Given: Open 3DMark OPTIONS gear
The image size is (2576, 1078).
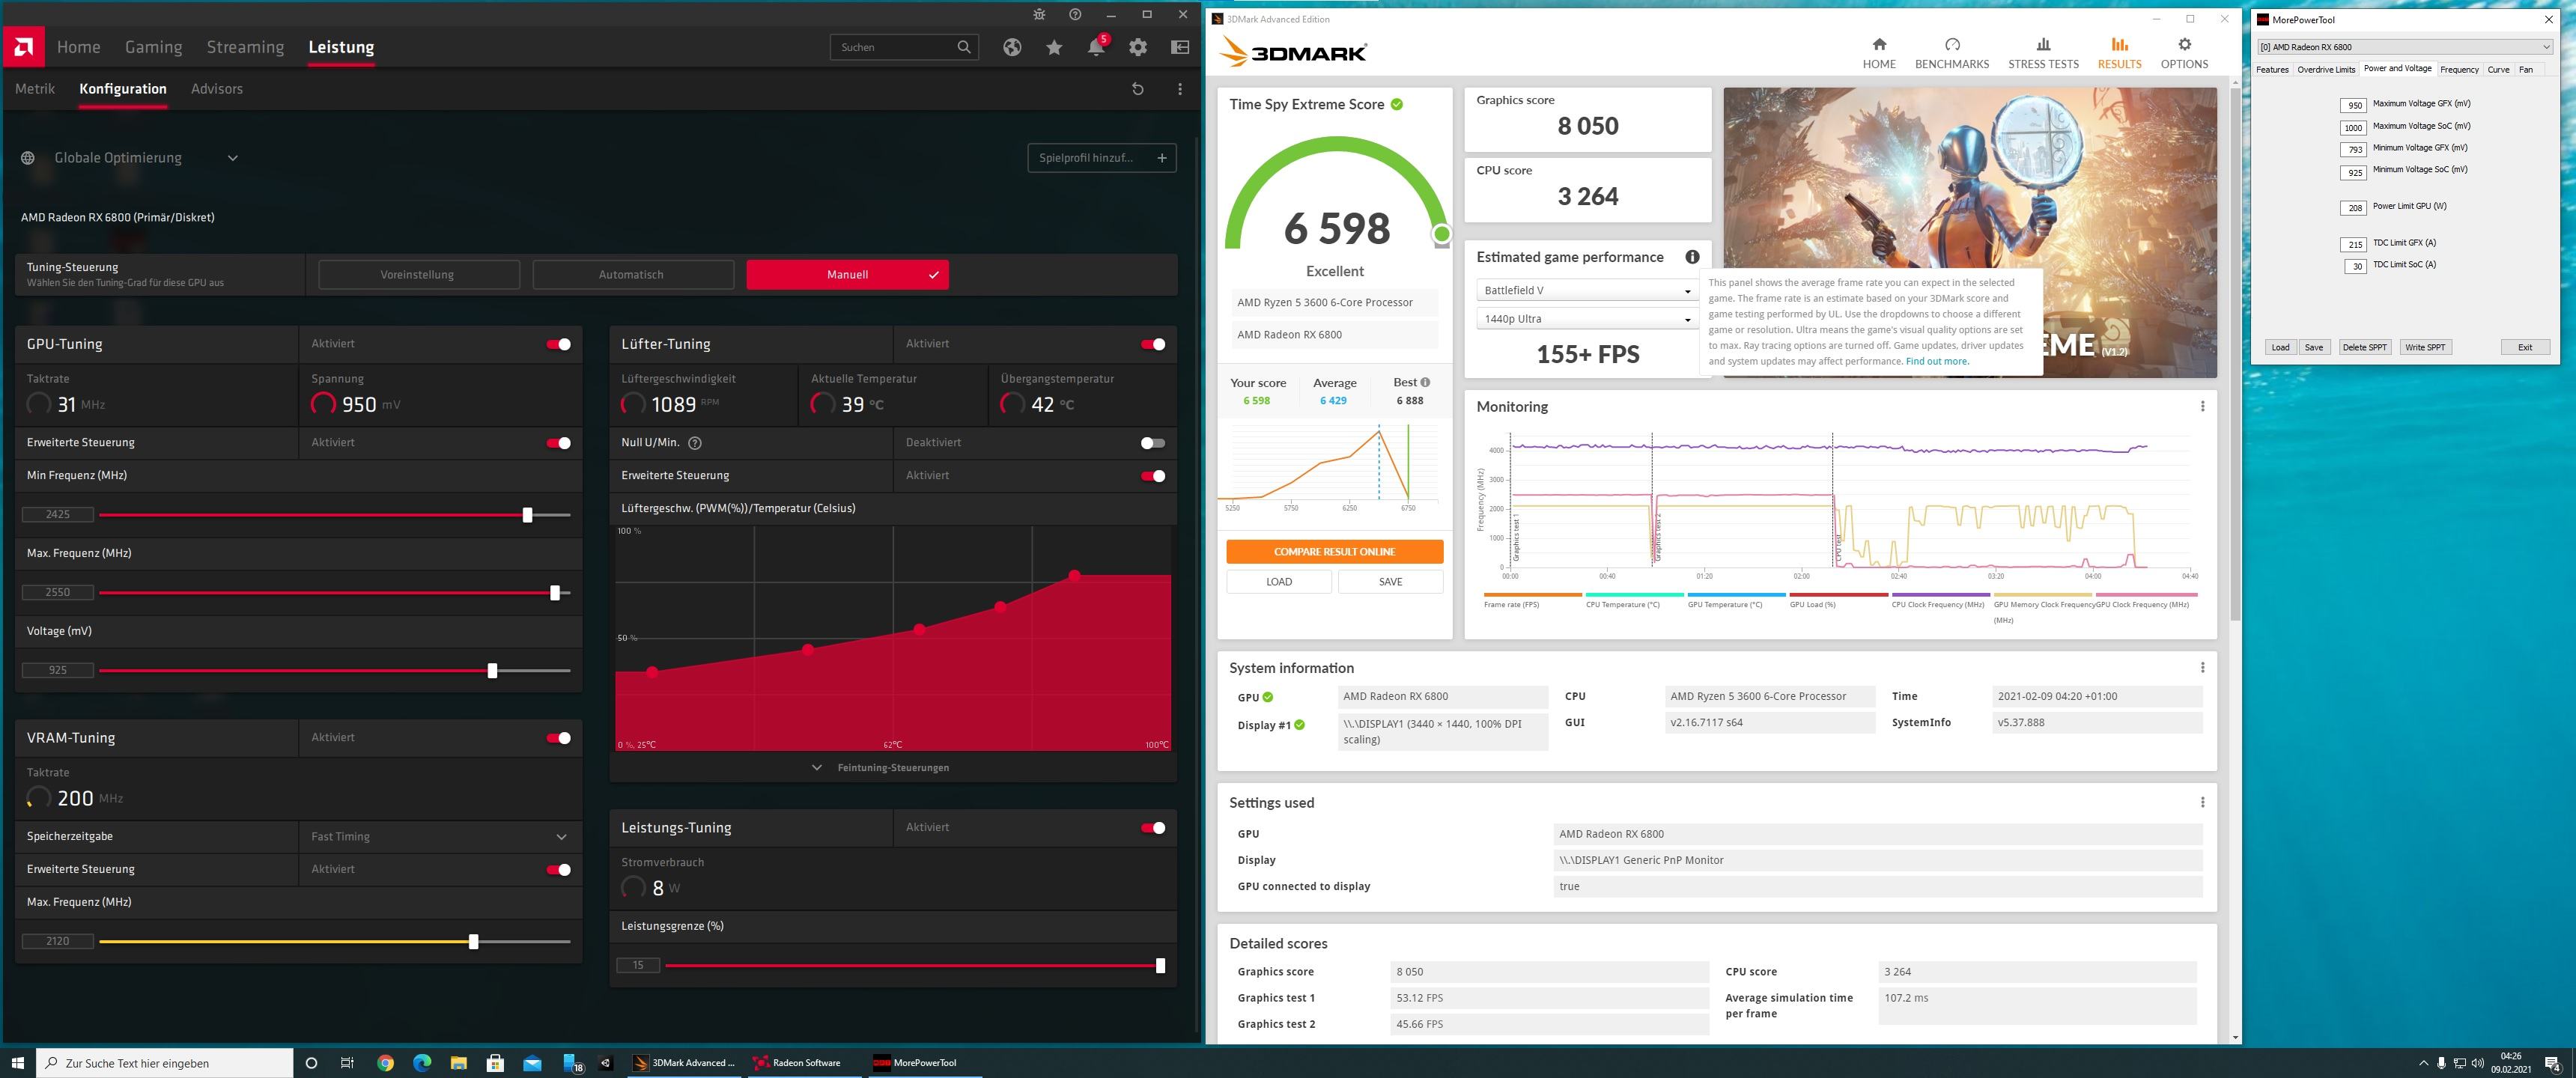Looking at the screenshot, I should coord(2184,44).
